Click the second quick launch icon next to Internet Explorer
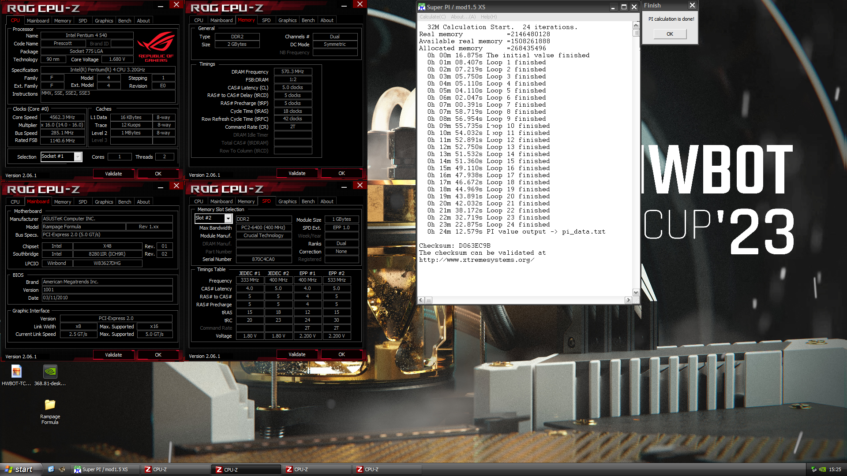This screenshot has width=847, height=476. (x=62, y=469)
